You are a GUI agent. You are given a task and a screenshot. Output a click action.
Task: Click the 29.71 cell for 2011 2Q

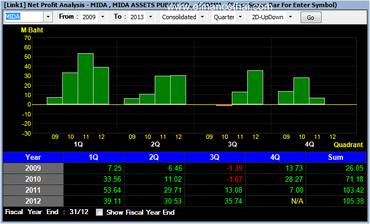154,190
